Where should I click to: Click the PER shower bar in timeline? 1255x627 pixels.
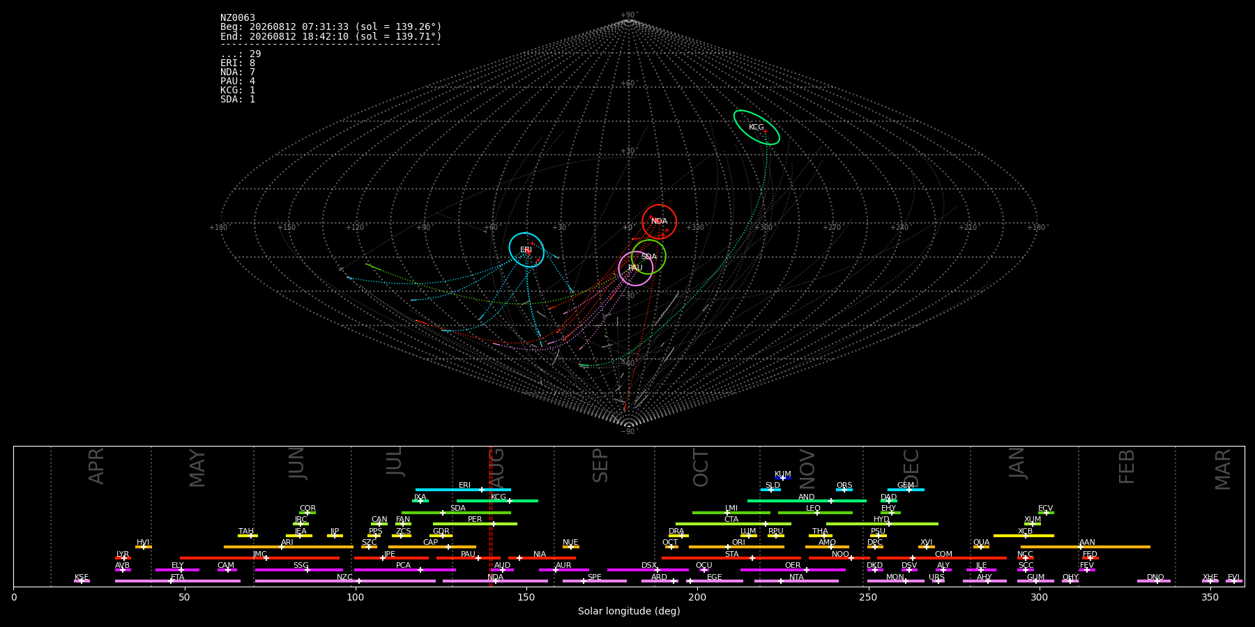coord(475,524)
